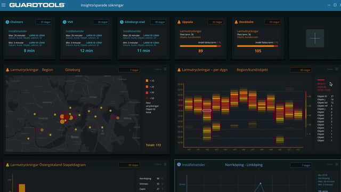The width and height of the screenshot is (341, 192).
Task: Delete the Norrköping - Linköping panel via trash icon
Action: pyautogui.click(x=337, y=164)
